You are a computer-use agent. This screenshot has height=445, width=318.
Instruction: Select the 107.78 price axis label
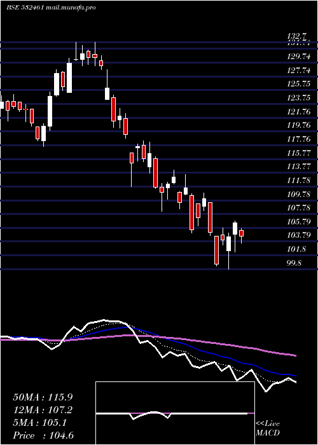pyautogui.click(x=298, y=208)
